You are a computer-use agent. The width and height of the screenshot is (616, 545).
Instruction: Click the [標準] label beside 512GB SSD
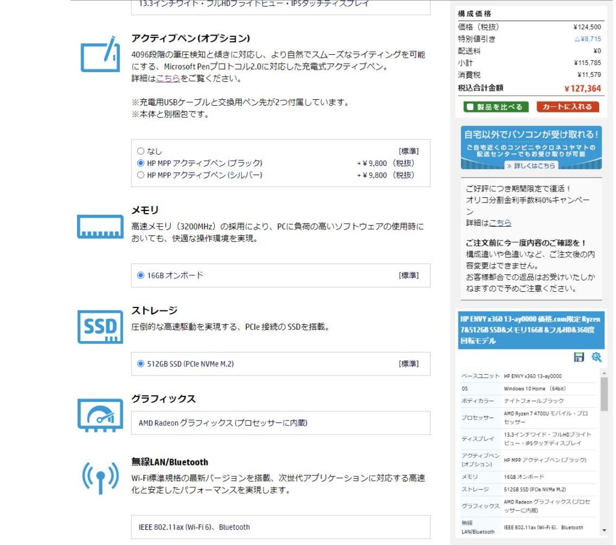coord(408,364)
